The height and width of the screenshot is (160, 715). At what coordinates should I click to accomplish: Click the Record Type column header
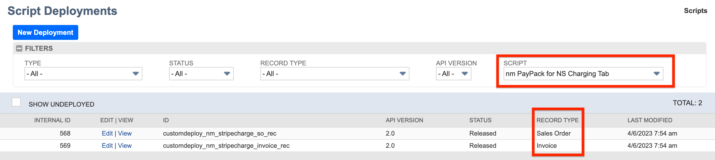pos(558,120)
